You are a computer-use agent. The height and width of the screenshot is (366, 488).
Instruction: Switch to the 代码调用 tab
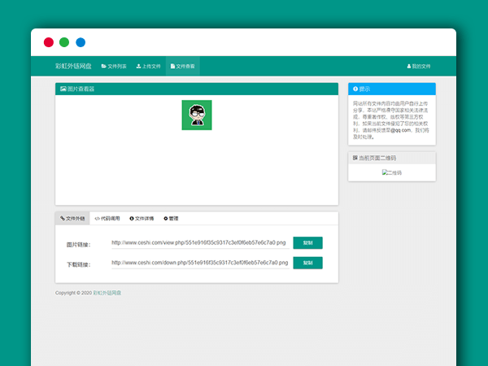click(107, 219)
